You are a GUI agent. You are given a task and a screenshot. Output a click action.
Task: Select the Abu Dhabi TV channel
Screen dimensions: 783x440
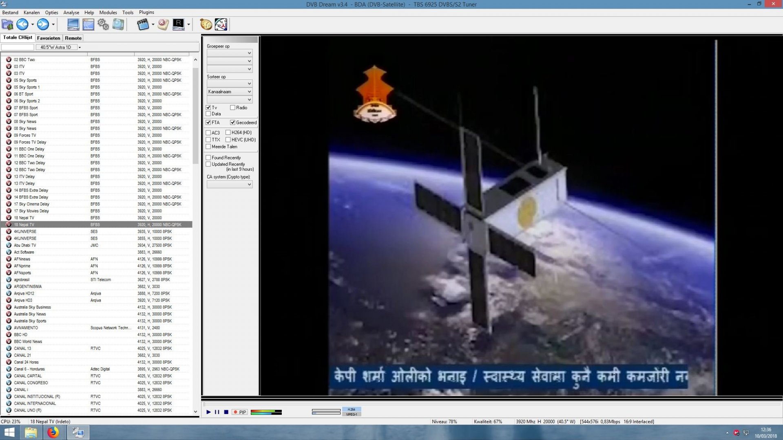[x=25, y=245]
